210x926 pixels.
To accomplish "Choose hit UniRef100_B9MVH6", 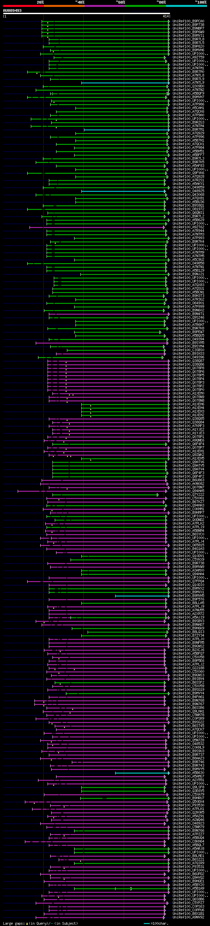I will click(x=188, y=50).
